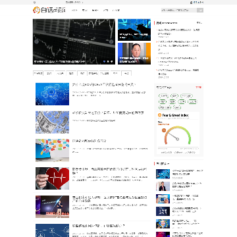Open the first news flash item in sidebar
Image resolution: width=237 pixels, height=237 pixels.
click(179, 32)
